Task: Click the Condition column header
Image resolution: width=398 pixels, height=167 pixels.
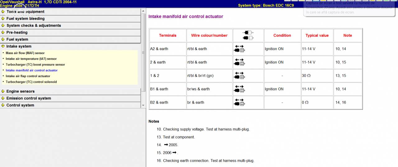Action: coord(282,35)
